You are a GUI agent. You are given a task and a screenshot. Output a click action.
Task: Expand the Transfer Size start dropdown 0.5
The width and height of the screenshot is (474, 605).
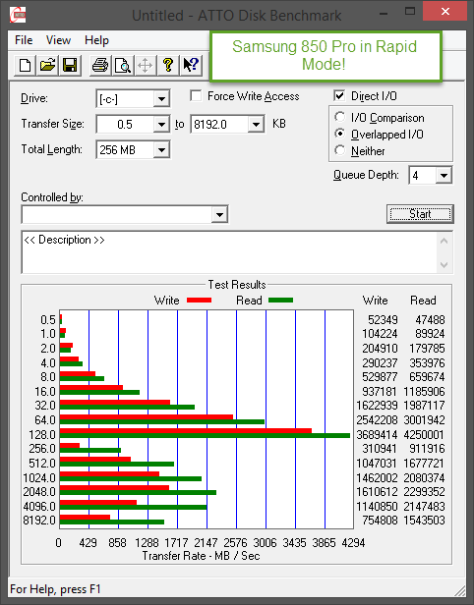coord(161,124)
